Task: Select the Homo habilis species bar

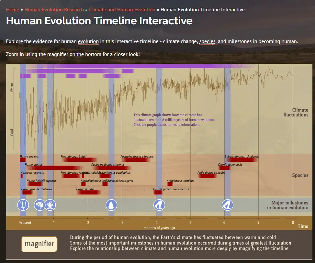Action: [89, 192]
